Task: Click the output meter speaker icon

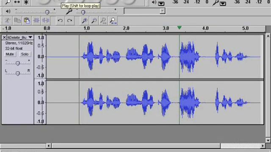Action: [154, 2]
